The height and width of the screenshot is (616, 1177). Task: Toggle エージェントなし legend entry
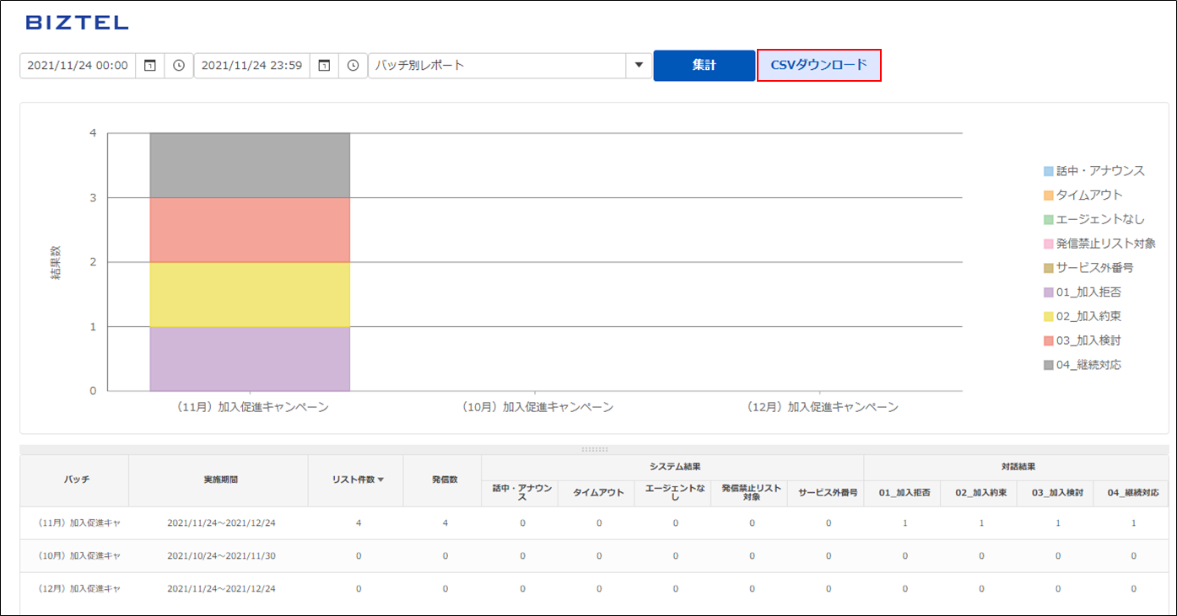1093,220
